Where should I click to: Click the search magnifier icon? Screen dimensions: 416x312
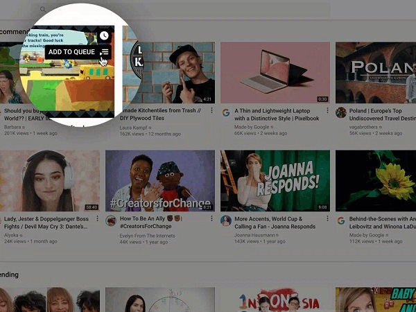(x=43, y=9)
